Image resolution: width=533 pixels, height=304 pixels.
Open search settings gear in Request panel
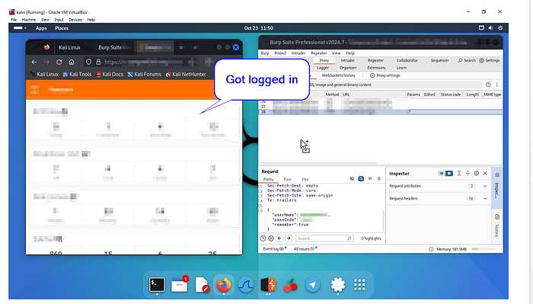(x=271, y=238)
